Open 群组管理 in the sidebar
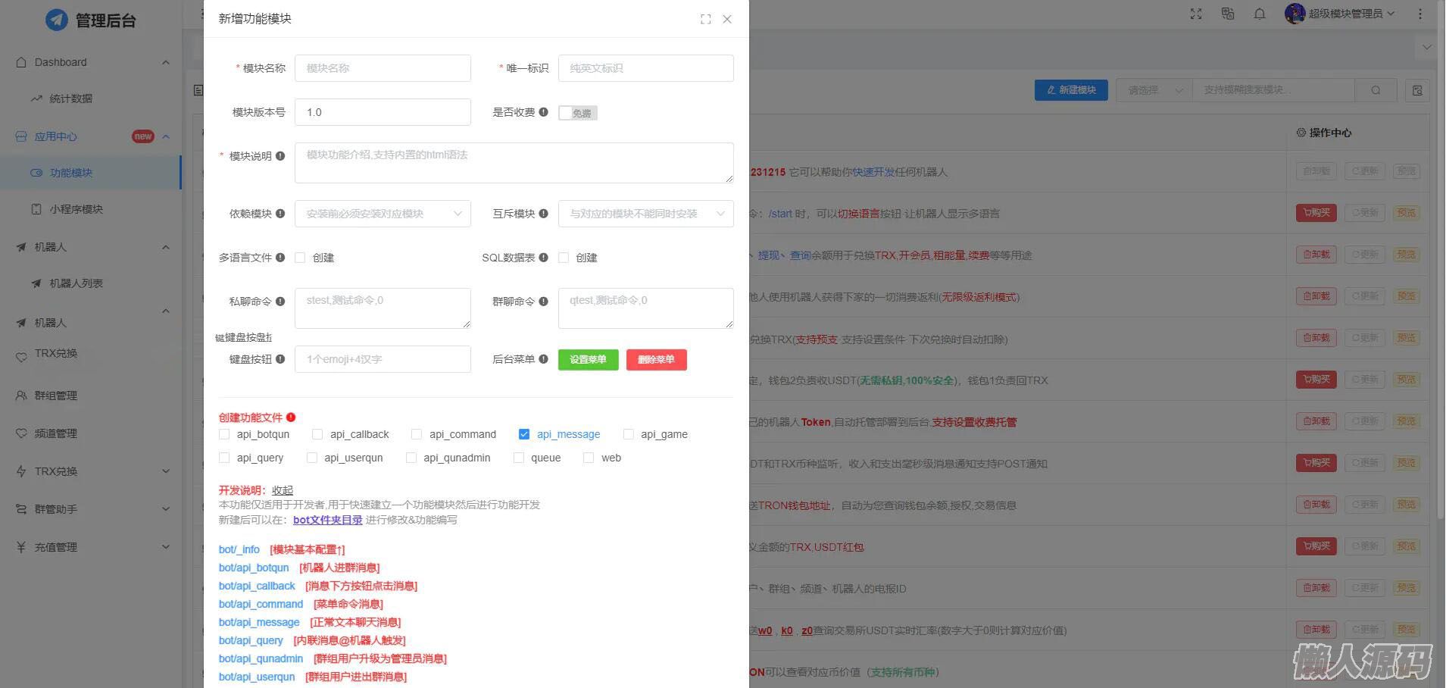This screenshot has width=1446, height=688. pyautogui.click(x=56, y=396)
